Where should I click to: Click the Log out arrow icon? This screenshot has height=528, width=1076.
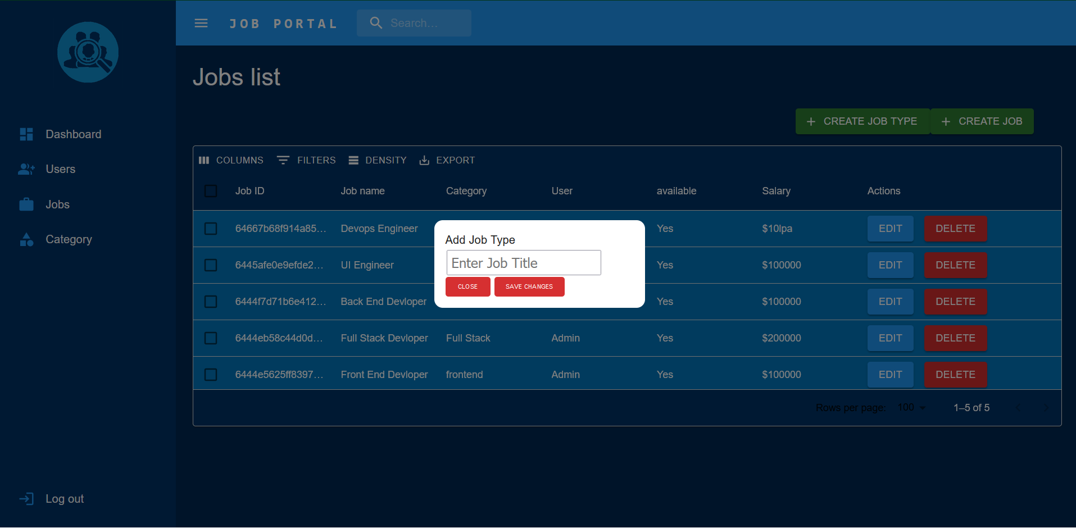pyautogui.click(x=26, y=499)
